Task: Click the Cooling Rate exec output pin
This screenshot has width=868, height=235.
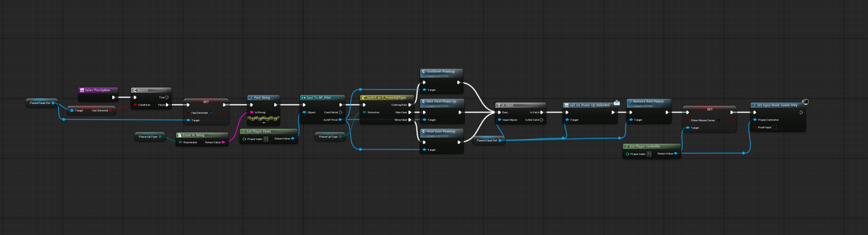Action: [410, 105]
